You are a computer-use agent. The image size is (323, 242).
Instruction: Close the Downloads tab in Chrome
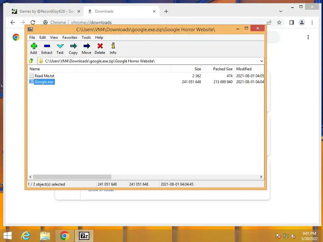coord(154,11)
